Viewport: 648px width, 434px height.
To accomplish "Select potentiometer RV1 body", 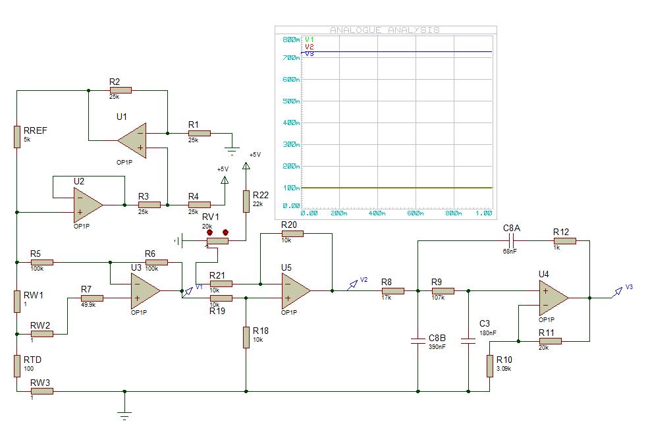I will point(217,240).
